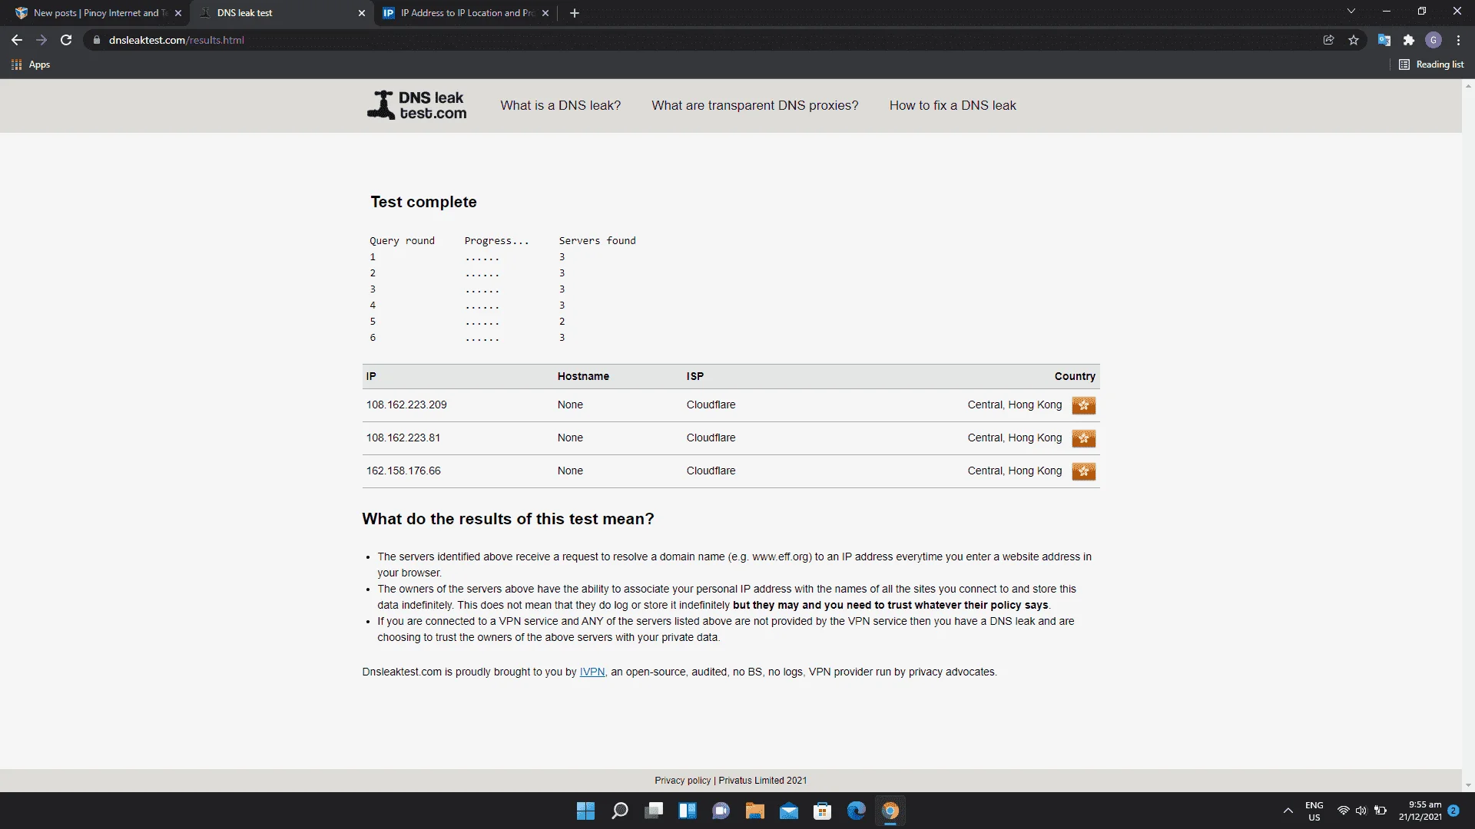The width and height of the screenshot is (1475, 829).
Task: Expand the tab search dropdown
Action: click(x=1351, y=12)
